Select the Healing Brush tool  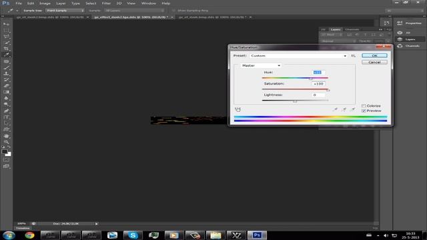[x=6, y=61]
